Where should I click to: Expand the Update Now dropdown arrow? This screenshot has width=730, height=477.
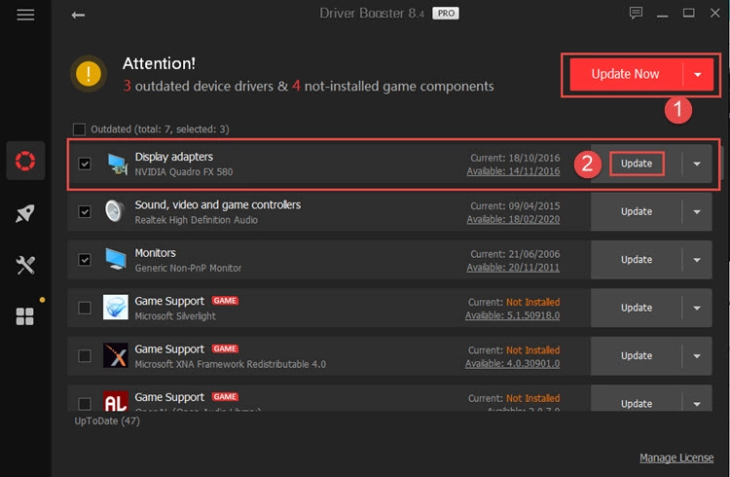point(698,74)
